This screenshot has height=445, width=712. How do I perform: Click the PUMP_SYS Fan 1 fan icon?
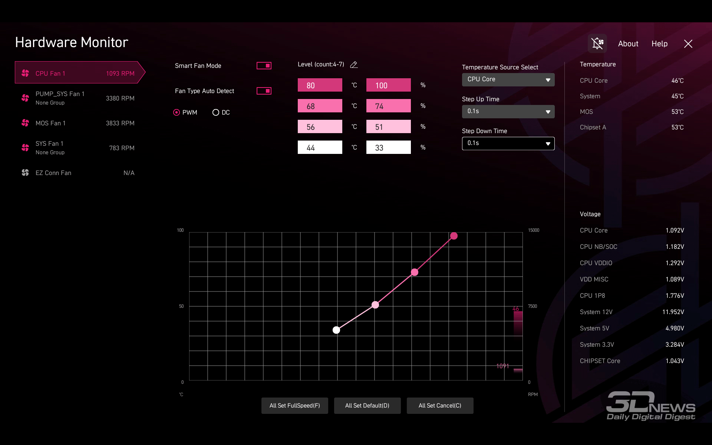pos(25,98)
